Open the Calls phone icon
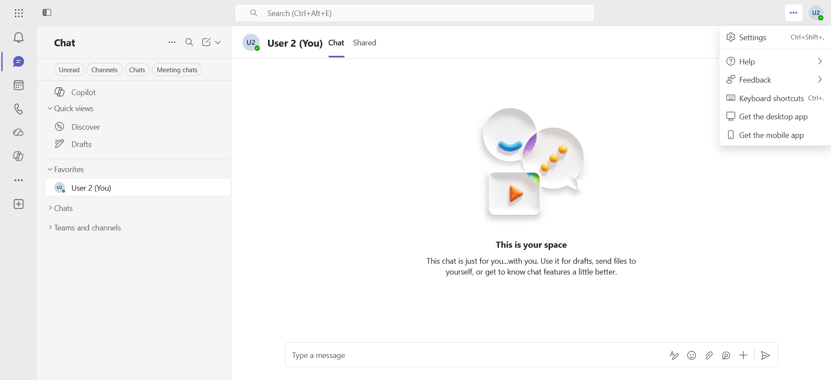Viewport: 831px width, 380px height. coord(18,109)
